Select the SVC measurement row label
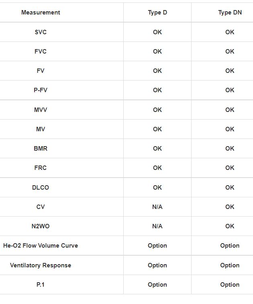 [x=41, y=32]
